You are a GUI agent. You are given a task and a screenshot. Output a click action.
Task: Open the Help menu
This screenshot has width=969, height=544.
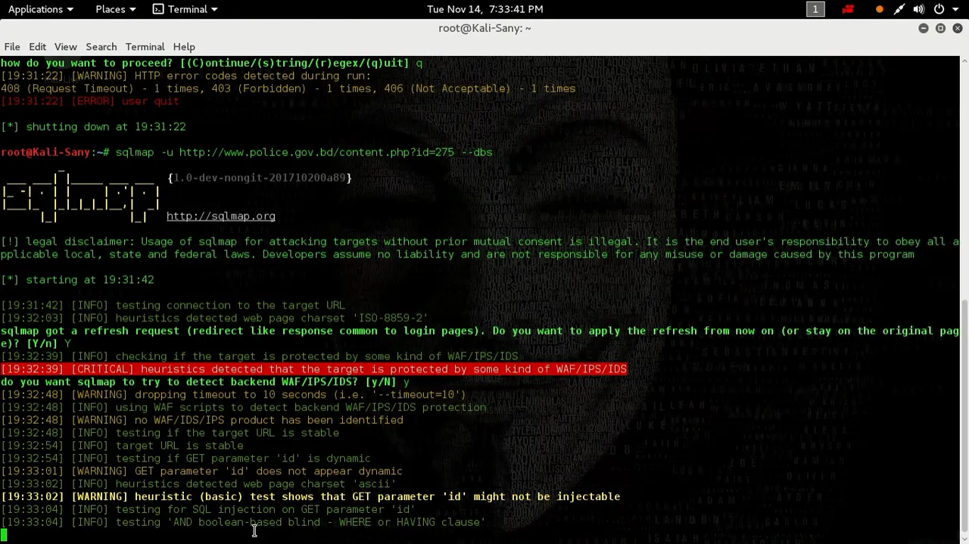coord(184,47)
